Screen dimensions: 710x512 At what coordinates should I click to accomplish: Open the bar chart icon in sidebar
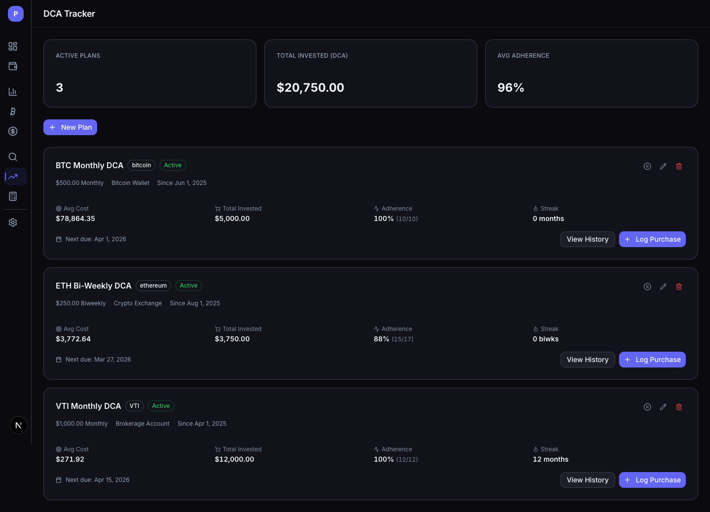click(x=13, y=92)
